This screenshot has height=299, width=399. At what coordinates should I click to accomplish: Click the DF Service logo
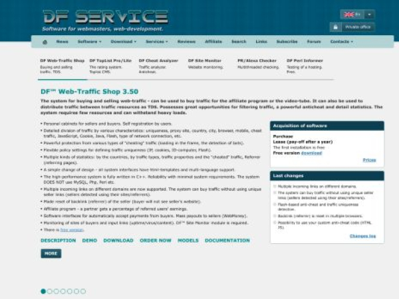coord(106,17)
